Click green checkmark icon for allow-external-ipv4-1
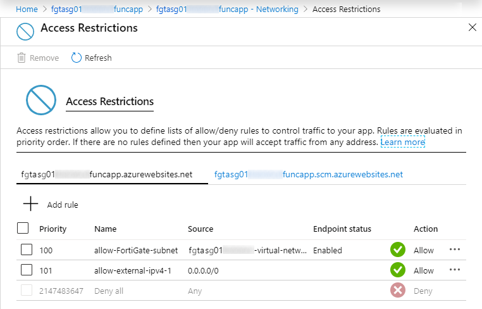Viewport: 482px width, 309px height. [x=398, y=270]
